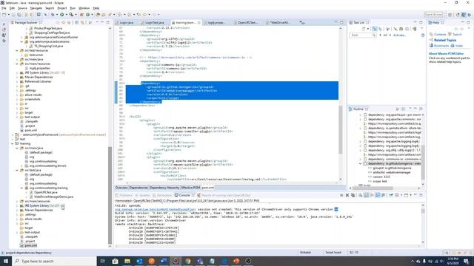
Task: Open the Project menu
Action: pyautogui.click(x=62, y=8)
